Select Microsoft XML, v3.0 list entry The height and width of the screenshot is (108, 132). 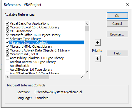click(24, 54)
